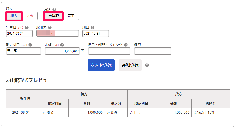The width and height of the screenshot is (235, 128).
Task: Focus the empty 備考 notes field
Action: [x=153, y=51]
